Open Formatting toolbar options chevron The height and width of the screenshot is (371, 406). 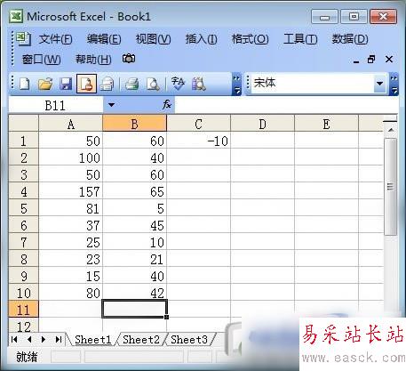(x=394, y=84)
